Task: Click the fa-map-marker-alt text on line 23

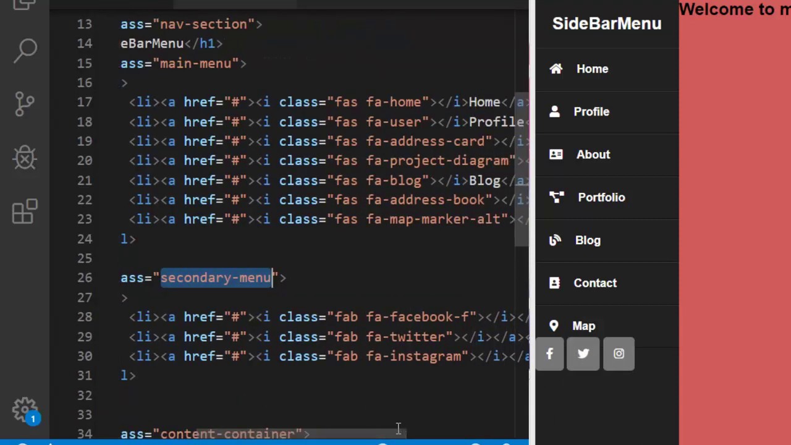Action: [x=437, y=219]
